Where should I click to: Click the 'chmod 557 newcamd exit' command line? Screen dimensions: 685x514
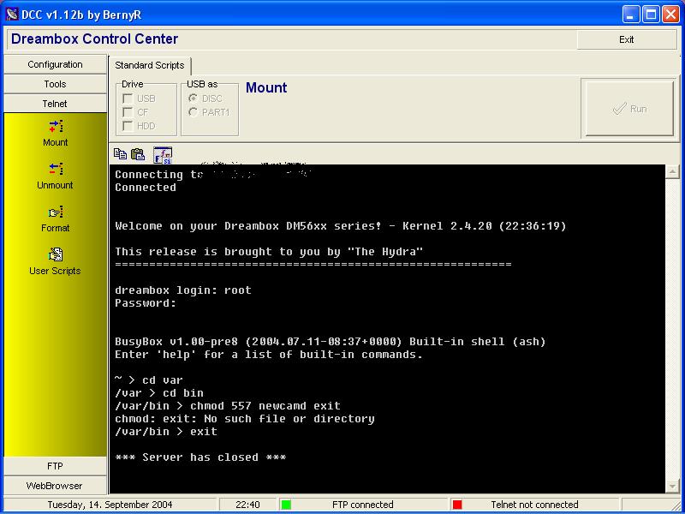(228, 406)
